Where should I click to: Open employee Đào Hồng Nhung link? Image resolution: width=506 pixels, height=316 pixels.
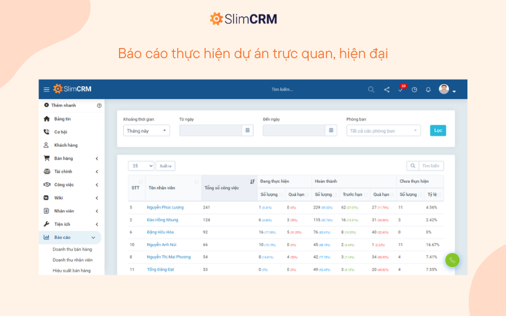[x=163, y=220]
